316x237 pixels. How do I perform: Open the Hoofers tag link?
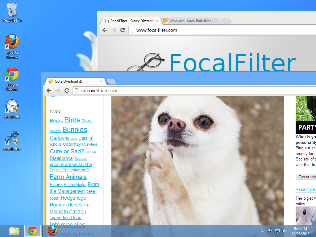point(58,205)
